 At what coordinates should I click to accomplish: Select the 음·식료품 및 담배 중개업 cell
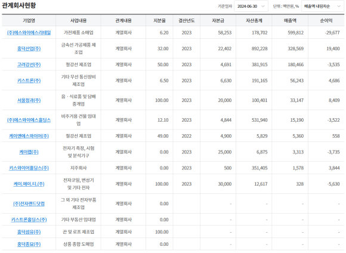pyautogui.click(x=78, y=100)
